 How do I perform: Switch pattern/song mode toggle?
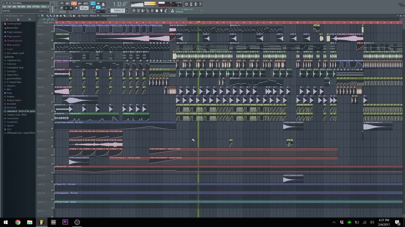(62, 8)
